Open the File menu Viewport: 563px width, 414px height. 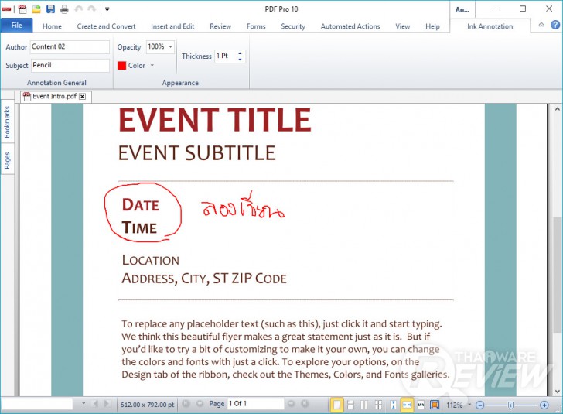[16, 26]
